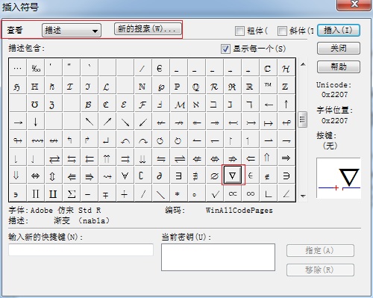Choose the there-exists ∃ symbol
Screen dimensions: 373x298
point(179,176)
